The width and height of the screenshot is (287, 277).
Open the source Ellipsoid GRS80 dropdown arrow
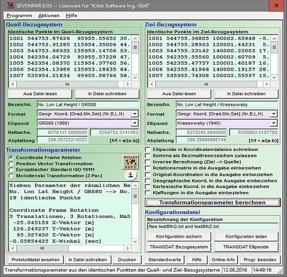point(135,123)
